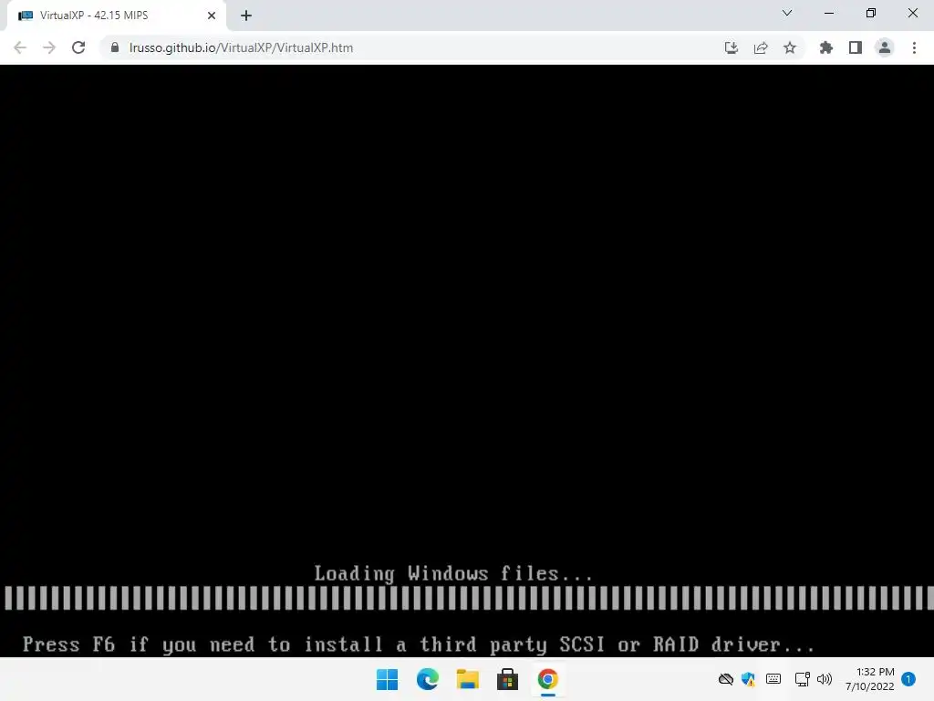Screen dimensions: 934x701
Task: Open the notification count badge
Action: [x=908, y=679]
